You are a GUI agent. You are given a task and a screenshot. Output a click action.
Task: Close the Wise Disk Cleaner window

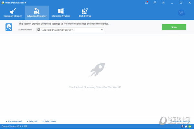(x=189, y=3)
